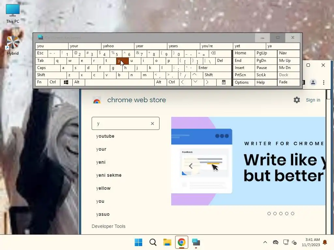Image resolution: width=334 pixels, height=250 pixels.
Task: Choose the "years" word prediction
Action: tap(183, 46)
